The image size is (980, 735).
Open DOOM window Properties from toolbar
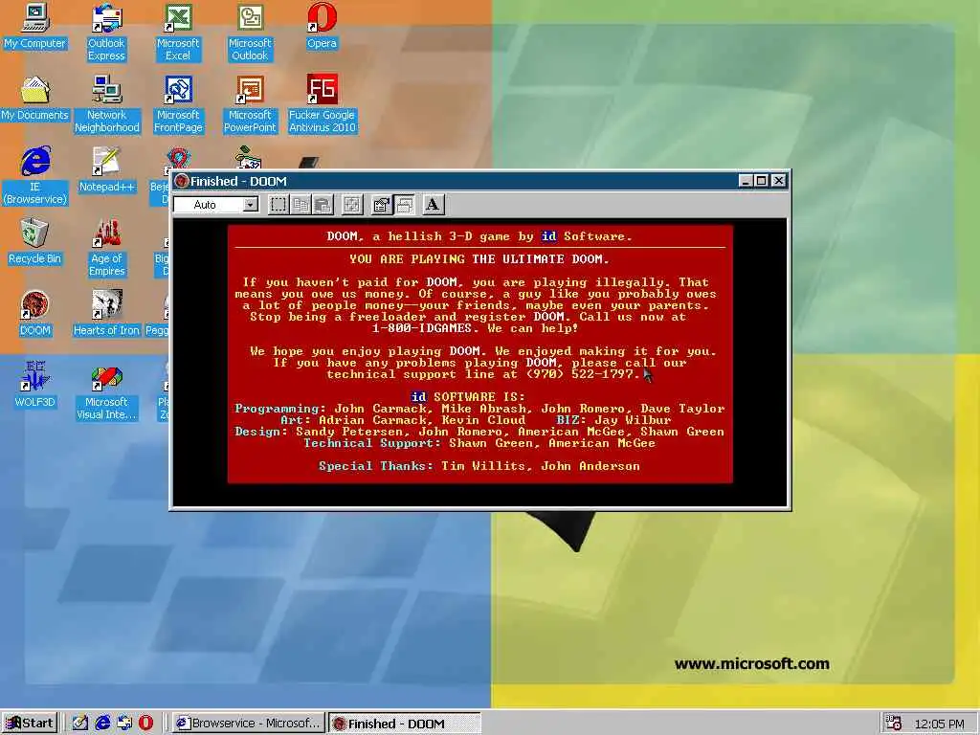[x=381, y=205]
